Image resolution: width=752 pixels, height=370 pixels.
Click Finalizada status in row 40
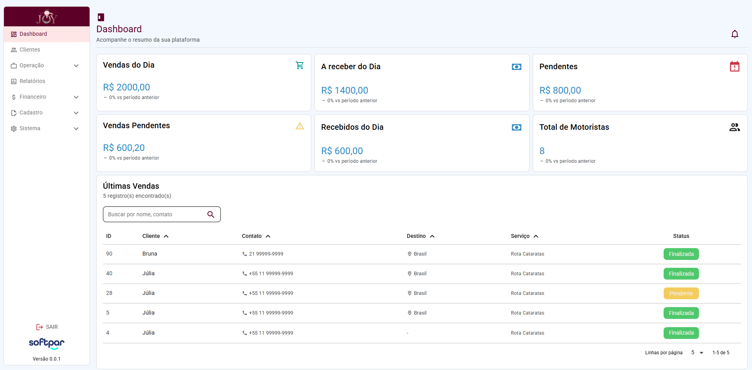tap(681, 274)
